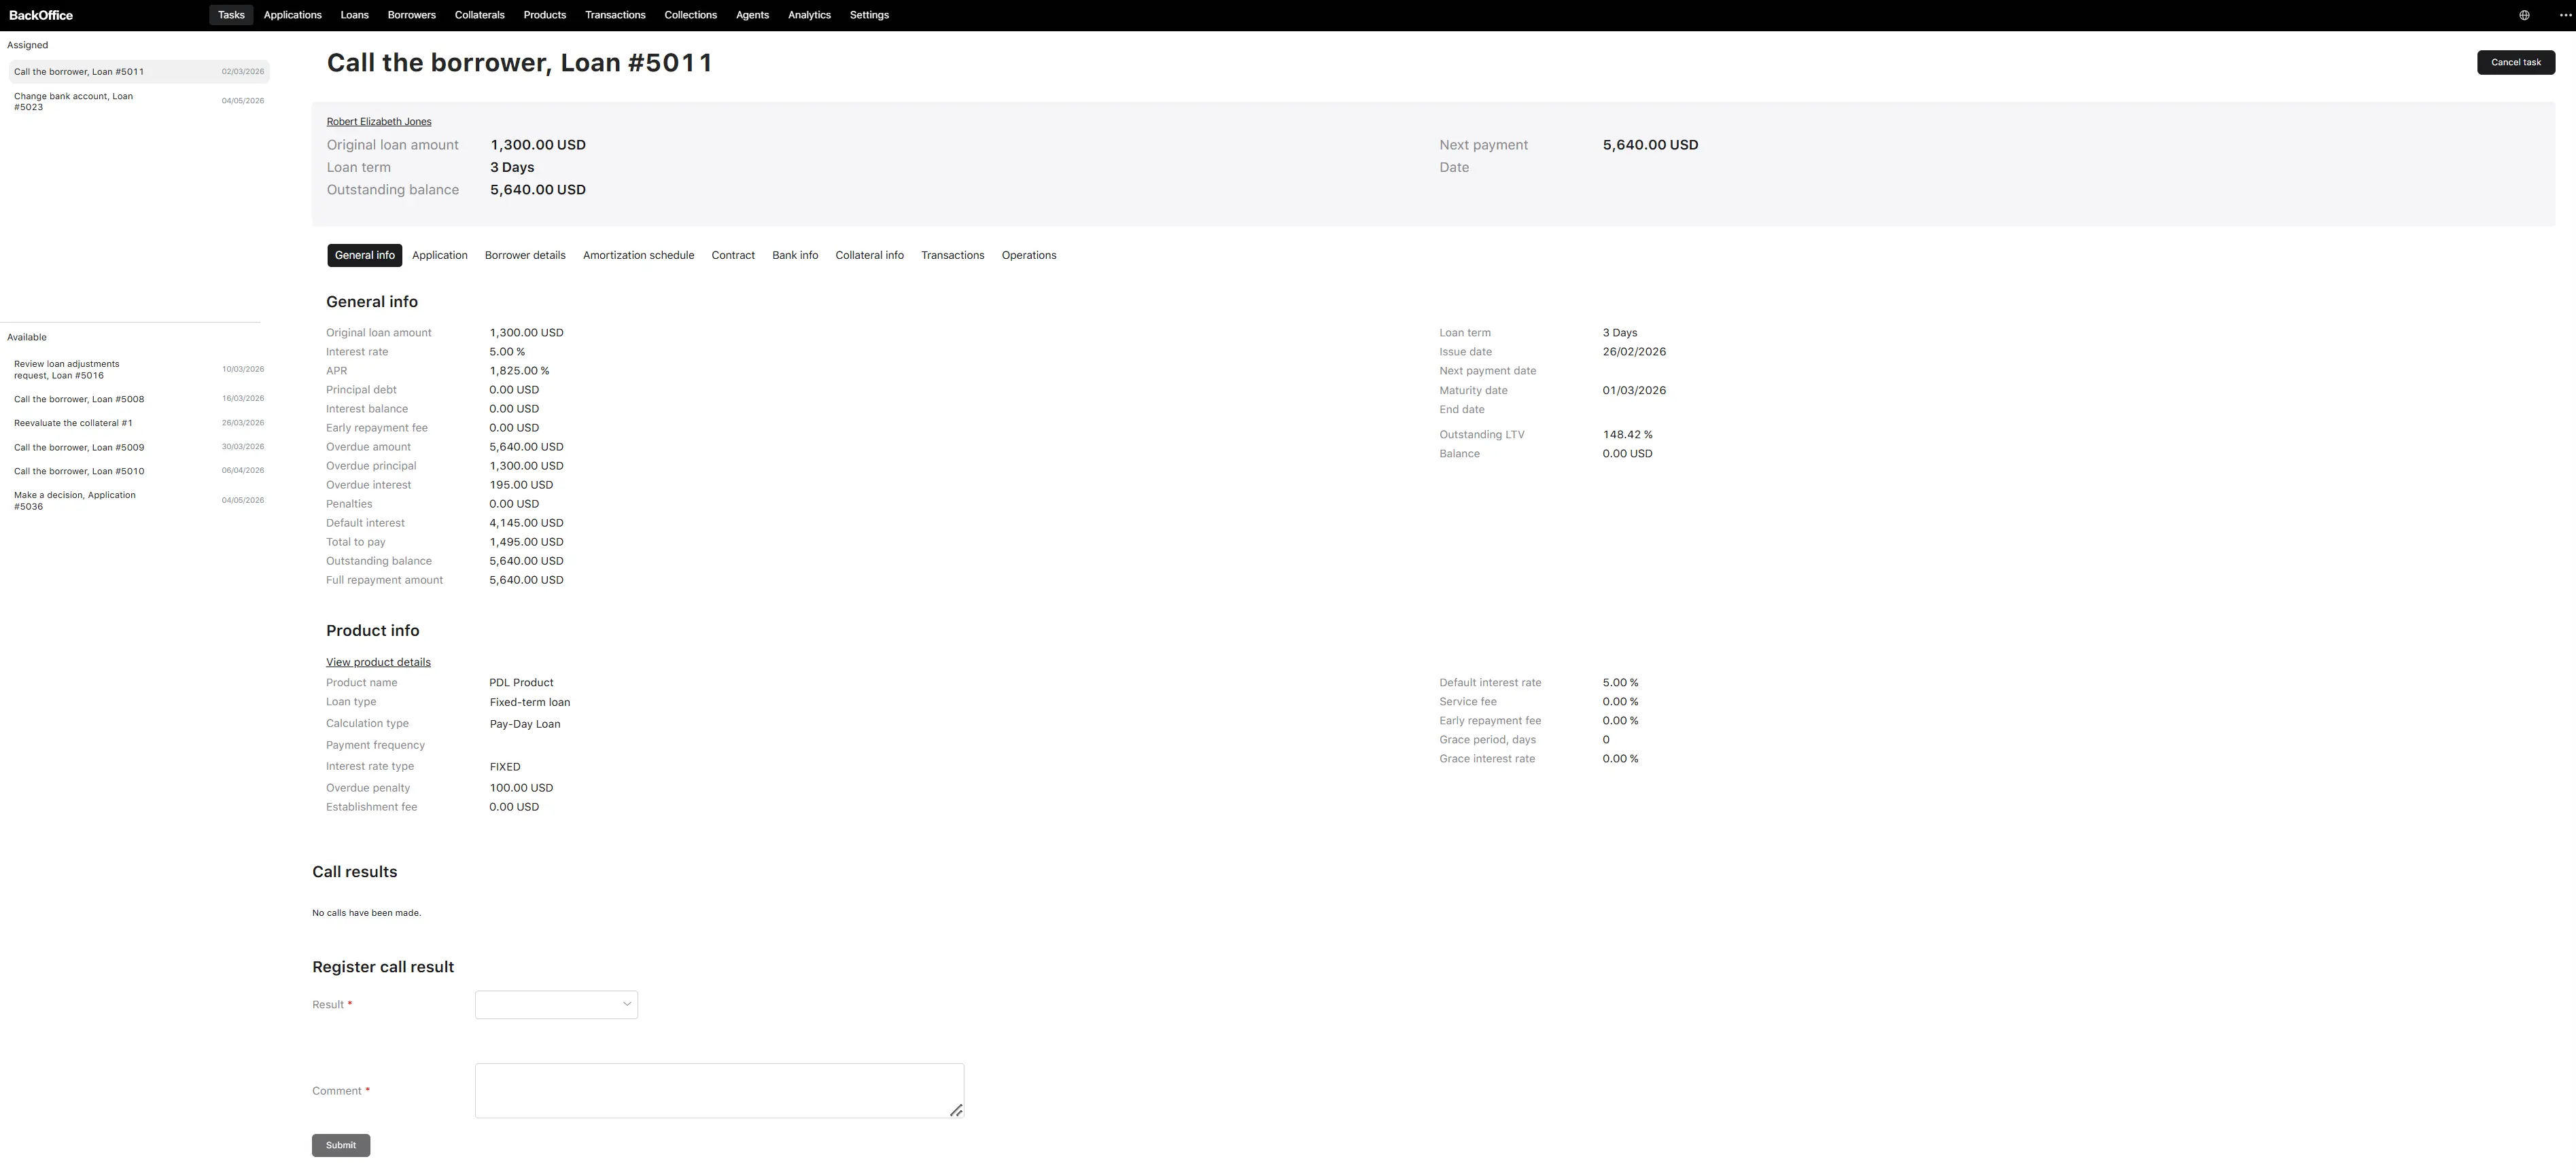This screenshot has width=2576, height=1172.
Task: Open the three-dot more menu
Action: (2564, 15)
